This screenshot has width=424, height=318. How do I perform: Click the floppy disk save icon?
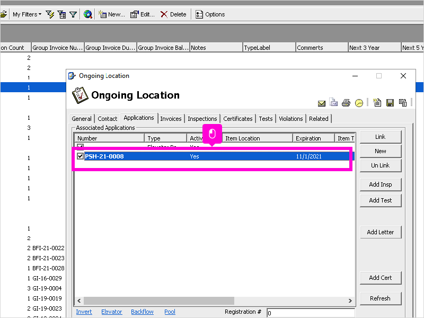click(390, 103)
